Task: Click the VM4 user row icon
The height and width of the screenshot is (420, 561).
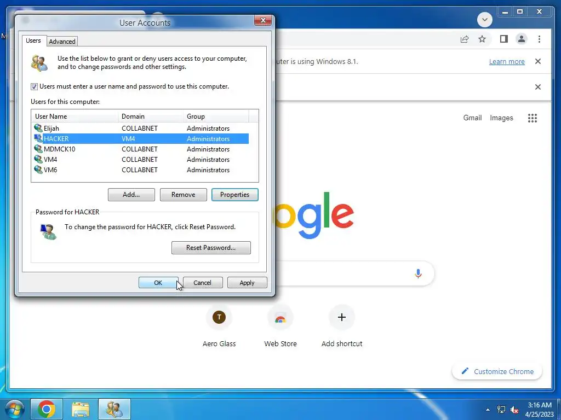Action: point(38,159)
